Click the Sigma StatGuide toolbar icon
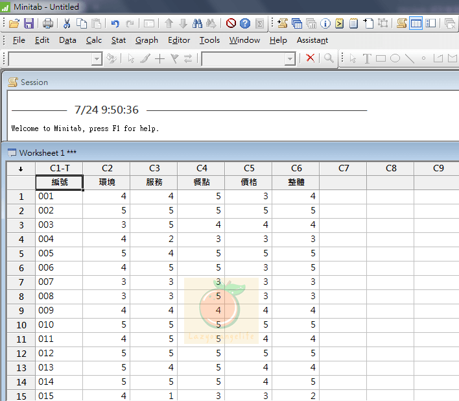This screenshot has width=459, height=401. [x=260, y=23]
